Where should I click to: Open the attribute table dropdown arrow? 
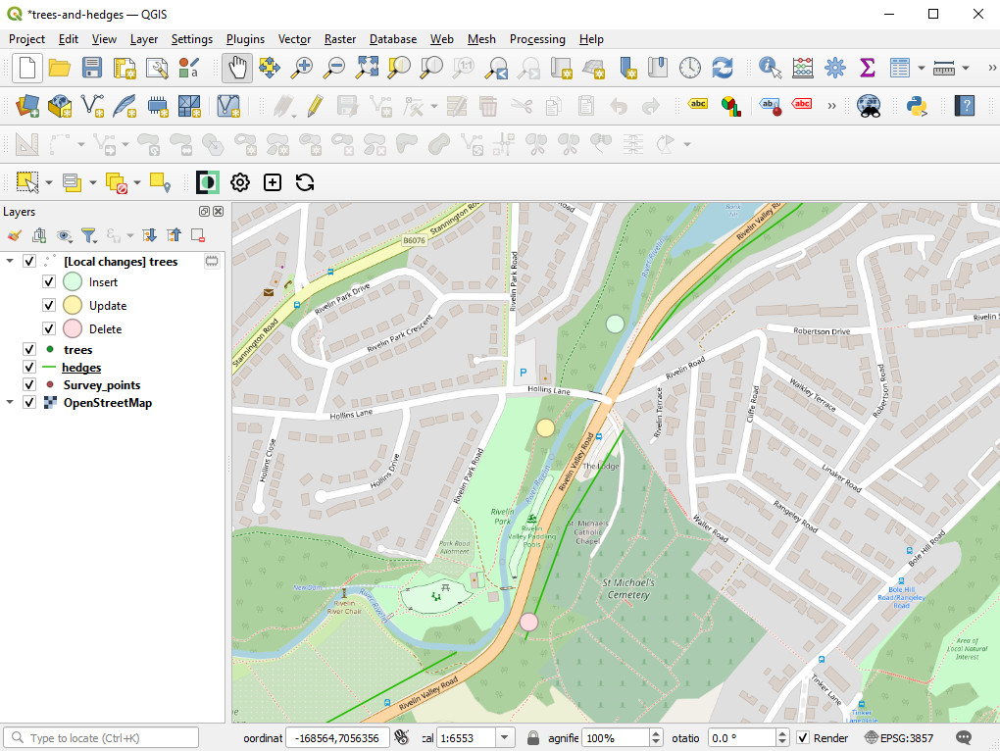tap(921, 68)
